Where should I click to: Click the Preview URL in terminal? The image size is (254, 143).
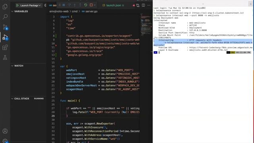tap(221, 48)
